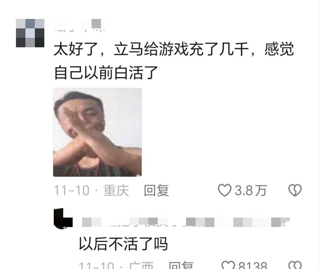This screenshot has height=269, width=319.
Task: Click the 11-10 date on the first comment
Action: tap(71, 190)
